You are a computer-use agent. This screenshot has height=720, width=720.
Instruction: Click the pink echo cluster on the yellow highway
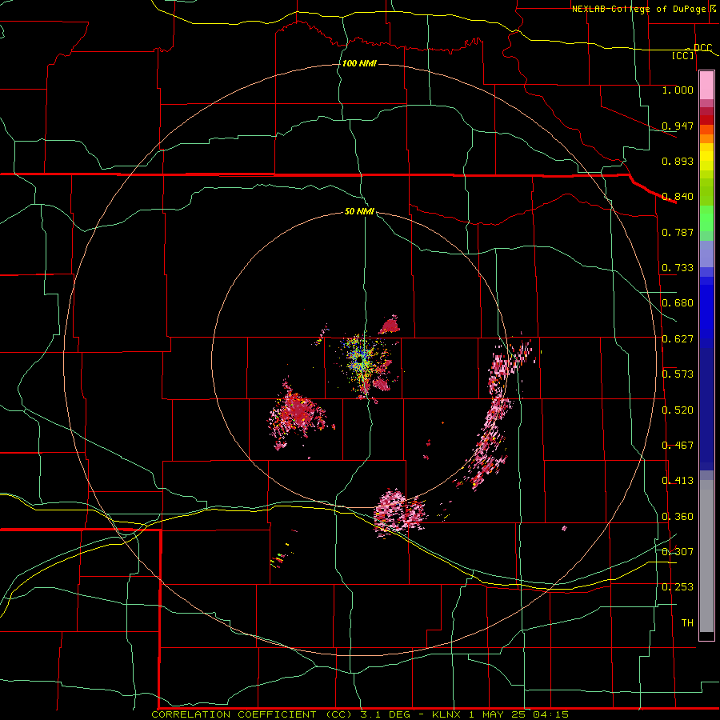click(398, 512)
